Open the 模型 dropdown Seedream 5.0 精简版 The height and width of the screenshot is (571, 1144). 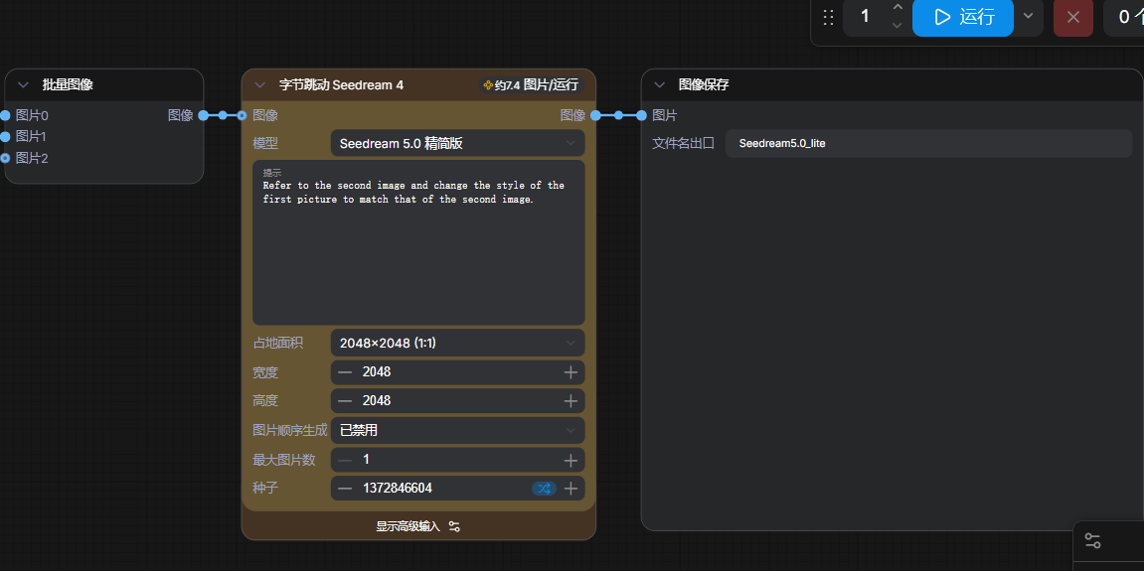coord(457,144)
